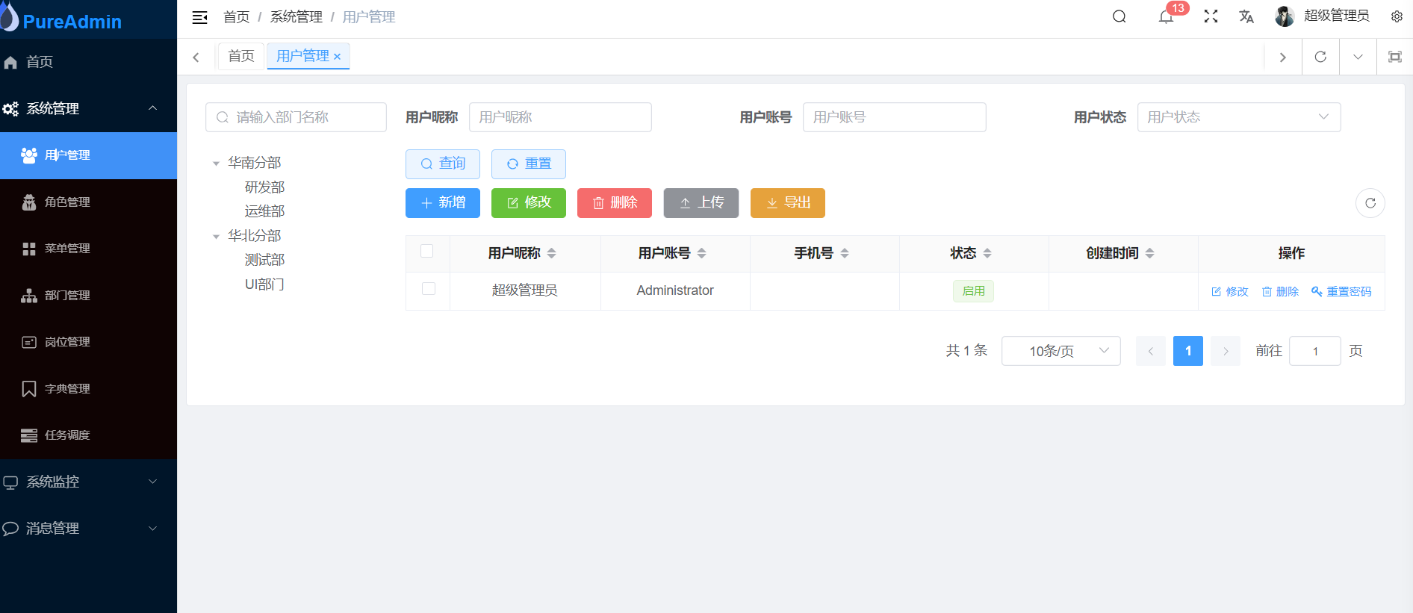Image resolution: width=1413 pixels, height=613 pixels.
Task: Refresh the current tab page icon
Action: pos(1320,57)
